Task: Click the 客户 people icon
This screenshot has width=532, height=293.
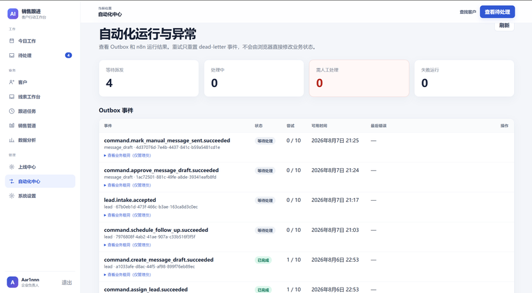Action: (11, 82)
